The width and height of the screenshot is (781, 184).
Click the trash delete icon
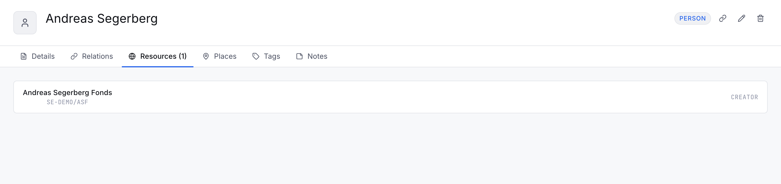[760, 19]
